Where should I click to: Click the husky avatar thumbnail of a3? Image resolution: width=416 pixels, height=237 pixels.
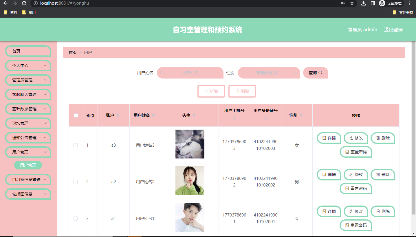190,144
